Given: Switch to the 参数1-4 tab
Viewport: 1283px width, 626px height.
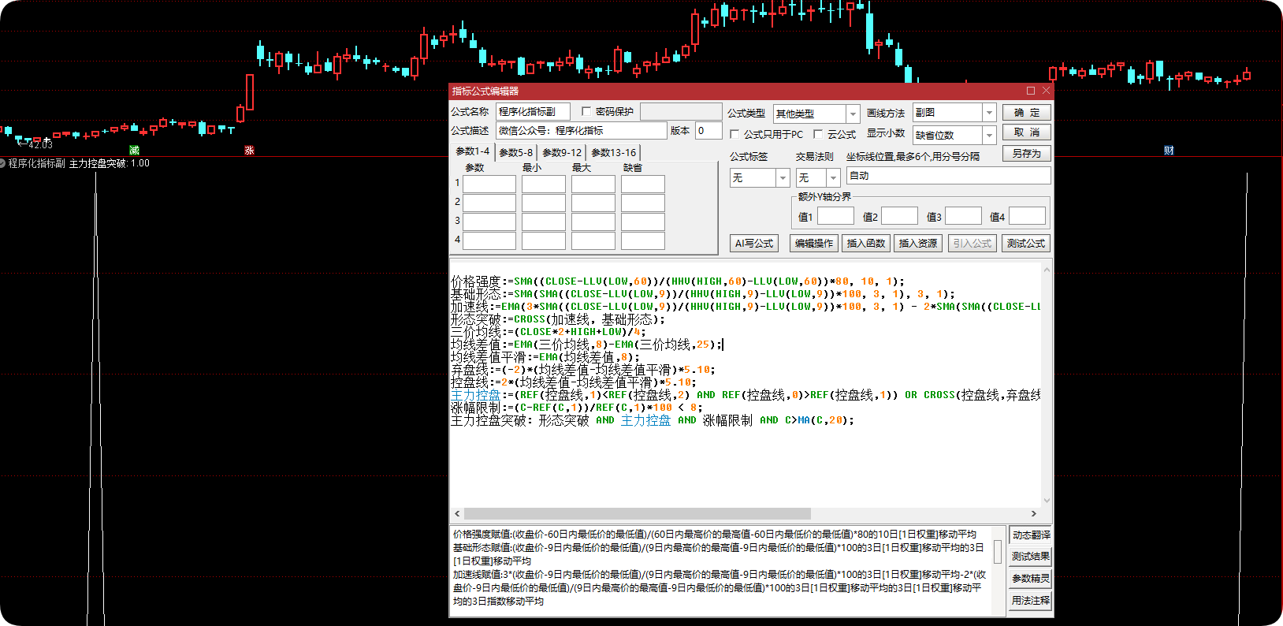Looking at the screenshot, I should pos(473,151).
